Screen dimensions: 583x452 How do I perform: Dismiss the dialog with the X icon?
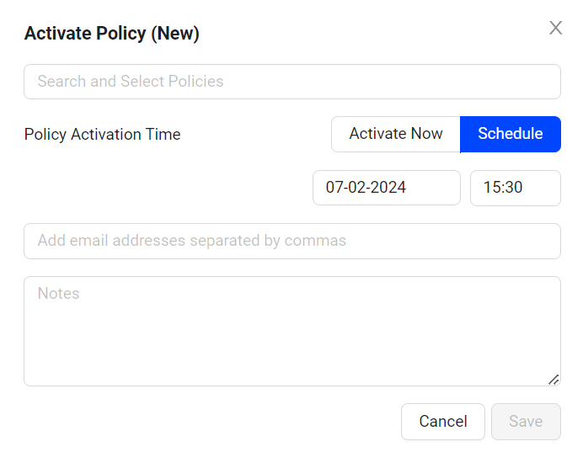pos(555,28)
